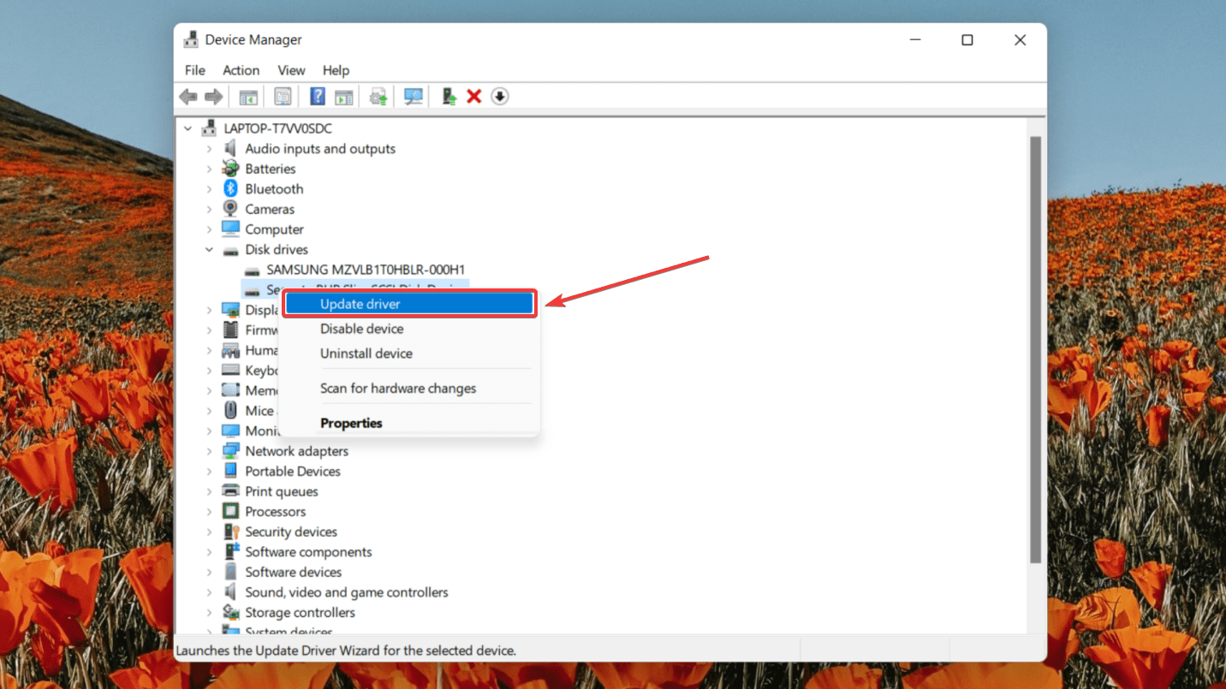The width and height of the screenshot is (1226, 689).
Task: Select the SAMSUNG MZVLB1T0HBLR-000H1 drive
Action: click(366, 270)
